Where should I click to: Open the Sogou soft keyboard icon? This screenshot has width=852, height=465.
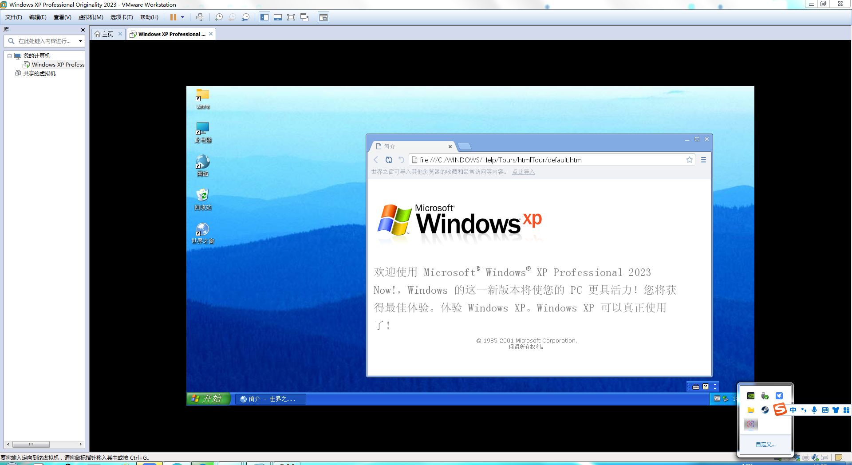[825, 410]
